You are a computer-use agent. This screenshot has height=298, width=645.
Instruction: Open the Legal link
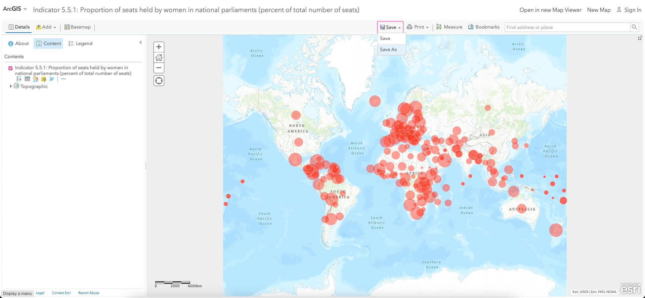click(40, 293)
